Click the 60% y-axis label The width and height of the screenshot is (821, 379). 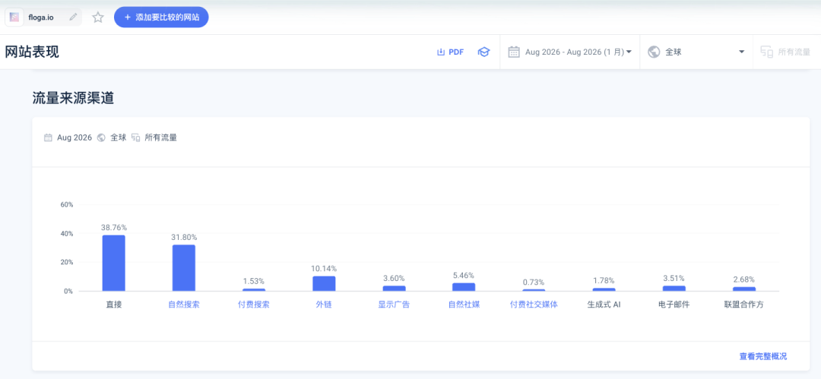pos(67,204)
